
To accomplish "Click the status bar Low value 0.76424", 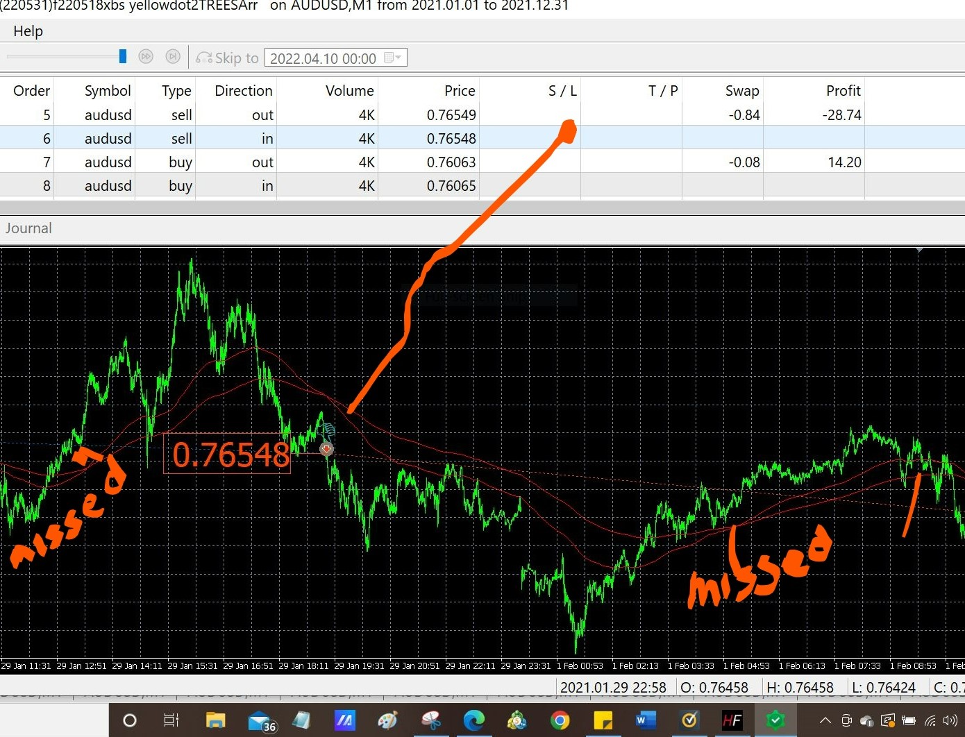I will tap(884, 688).
